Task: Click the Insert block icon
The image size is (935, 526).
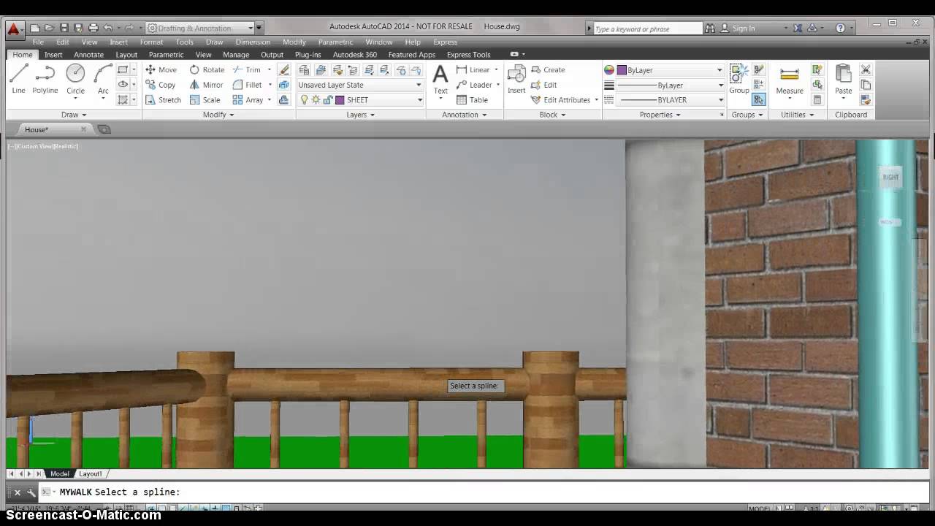Action: click(x=516, y=79)
